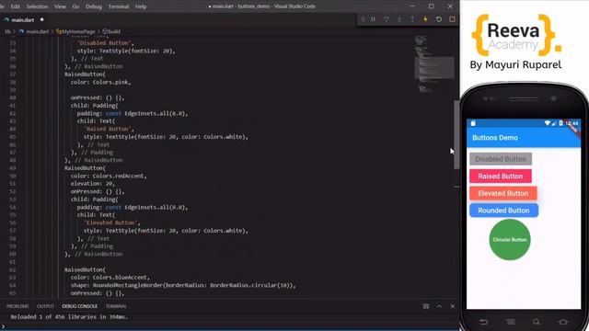Screen dimensions: 589x331
Task: Tap the emulator Search hardware key
Action: (537, 322)
